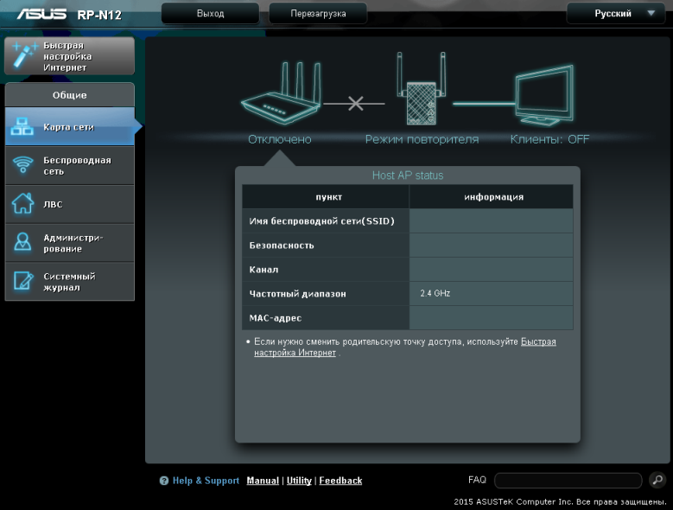Open Карта сети menu item

tap(69, 127)
